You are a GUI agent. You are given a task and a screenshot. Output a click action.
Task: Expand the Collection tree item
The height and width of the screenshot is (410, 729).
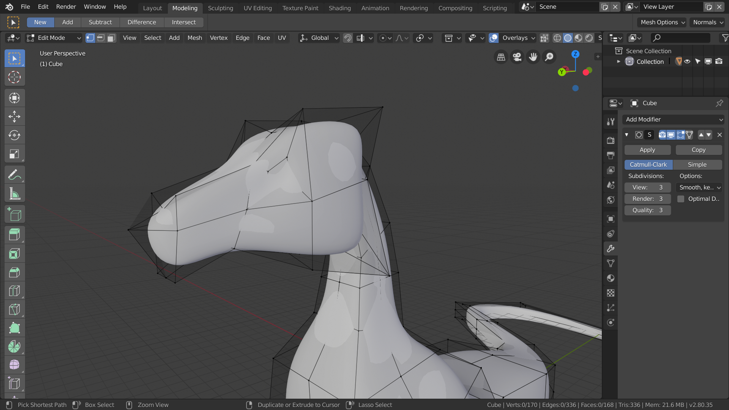click(619, 61)
